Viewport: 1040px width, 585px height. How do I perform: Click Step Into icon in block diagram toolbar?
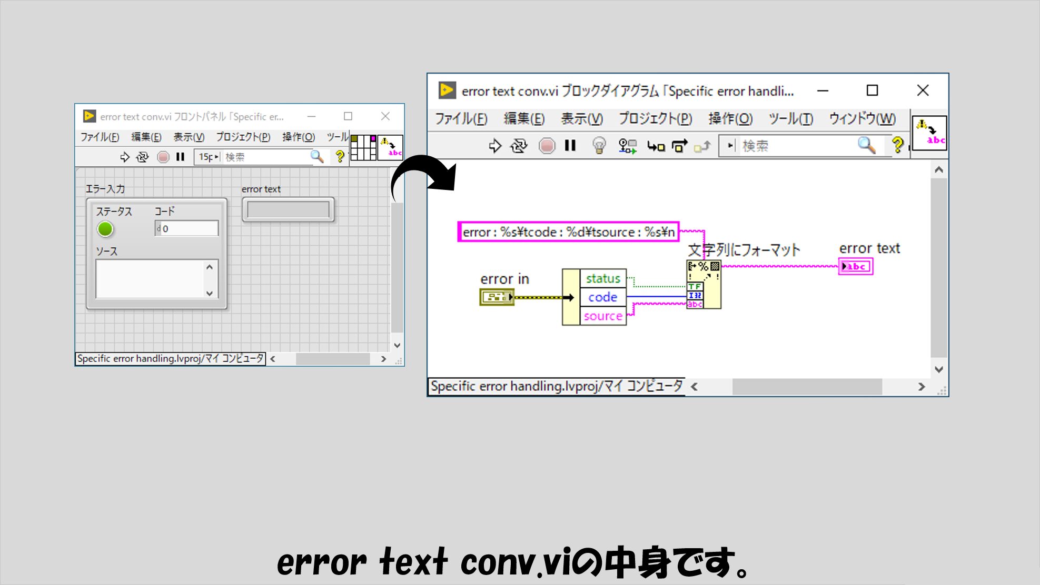[656, 146]
